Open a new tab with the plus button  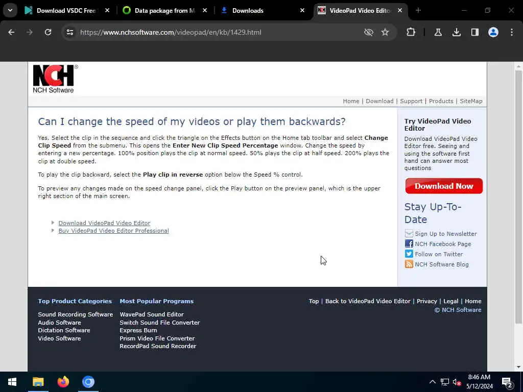pos(418,10)
